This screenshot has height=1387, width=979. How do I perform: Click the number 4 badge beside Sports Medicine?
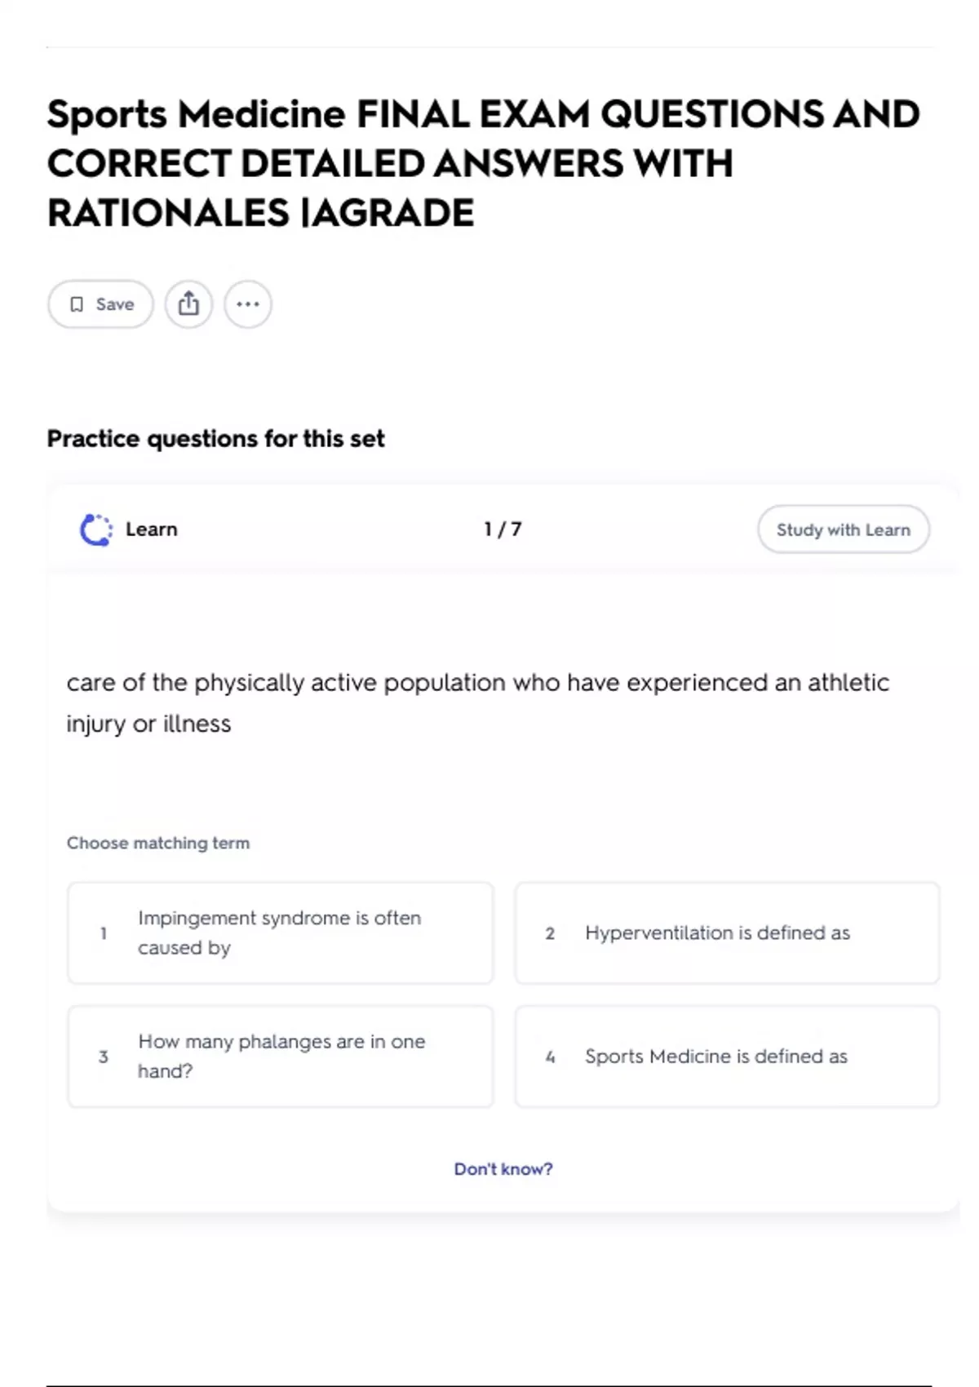pyautogui.click(x=550, y=1057)
